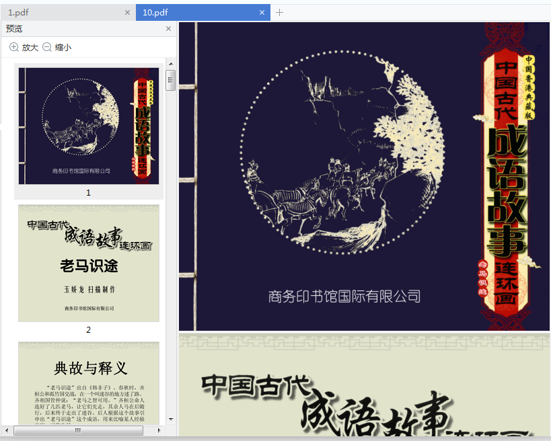551x441 pixels.
Task: Select page 2 thumbnail 老马识途
Action: coord(89,264)
